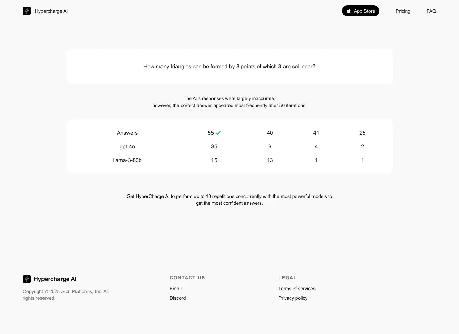
Task: Click the answer 41 column header
Action: point(316,133)
